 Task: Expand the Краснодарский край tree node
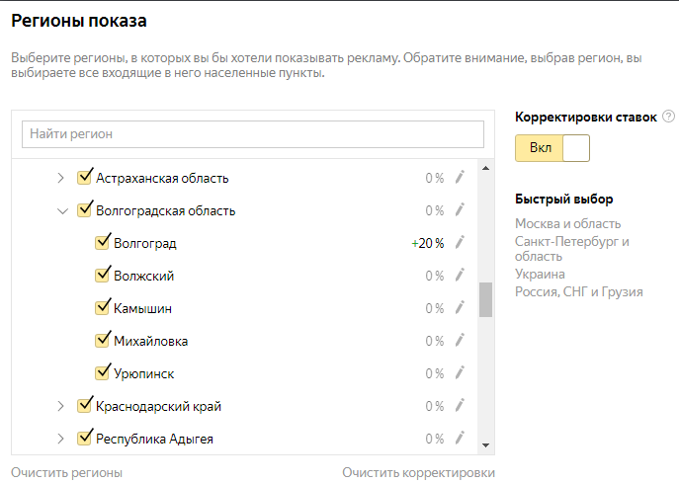pyautogui.click(x=61, y=406)
